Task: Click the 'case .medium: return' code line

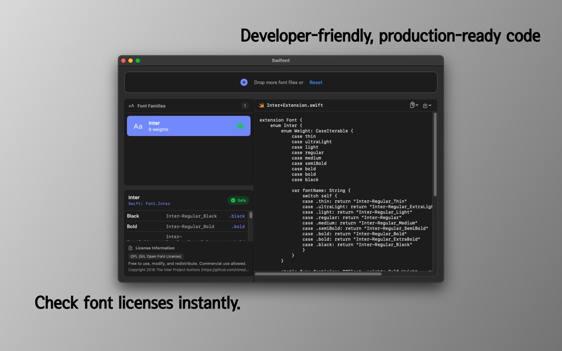Action: click(x=360, y=223)
